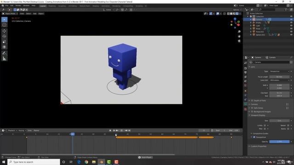
Task: Select the Move tool
Action: click(4, 31)
